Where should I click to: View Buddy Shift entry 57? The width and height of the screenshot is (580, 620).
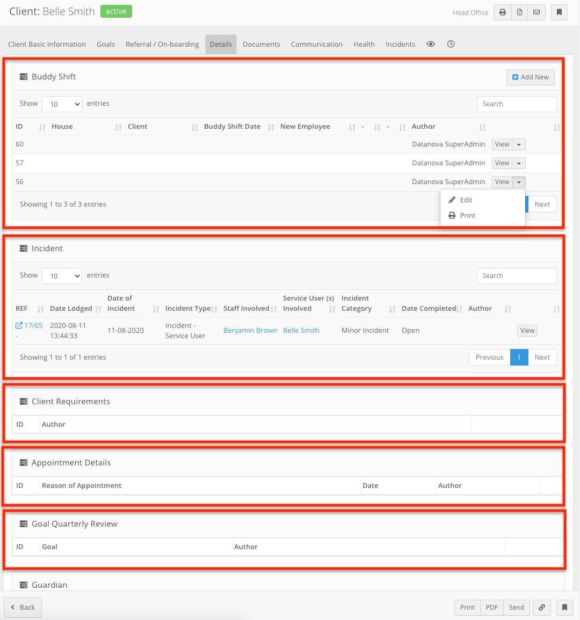502,163
